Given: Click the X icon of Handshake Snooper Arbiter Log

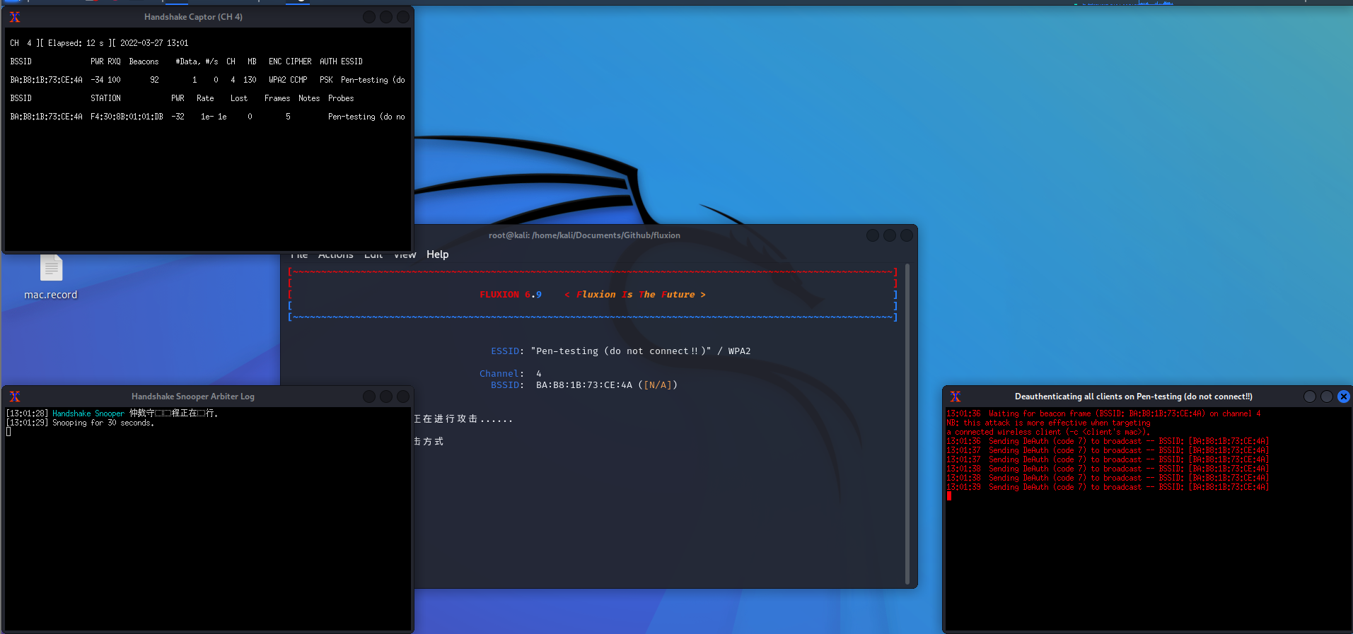Looking at the screenshot, I should (15, 397).
